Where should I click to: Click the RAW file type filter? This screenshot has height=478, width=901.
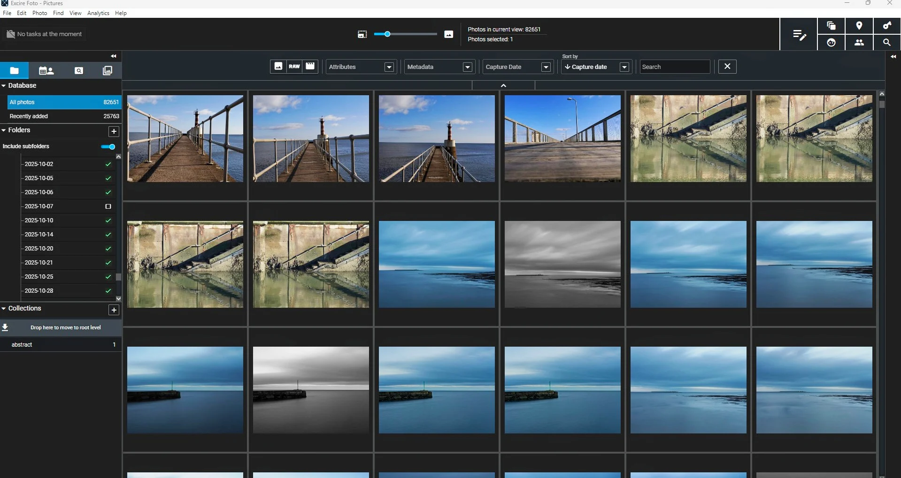pyautogui.click(x=294, y=67)
